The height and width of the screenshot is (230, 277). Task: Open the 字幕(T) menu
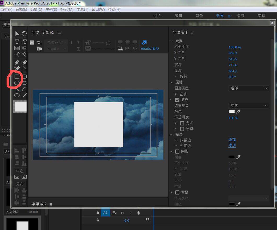pos(82,9)
